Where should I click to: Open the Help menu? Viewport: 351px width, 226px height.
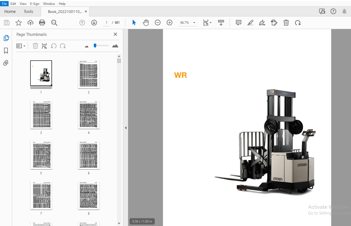coord(62,4)
